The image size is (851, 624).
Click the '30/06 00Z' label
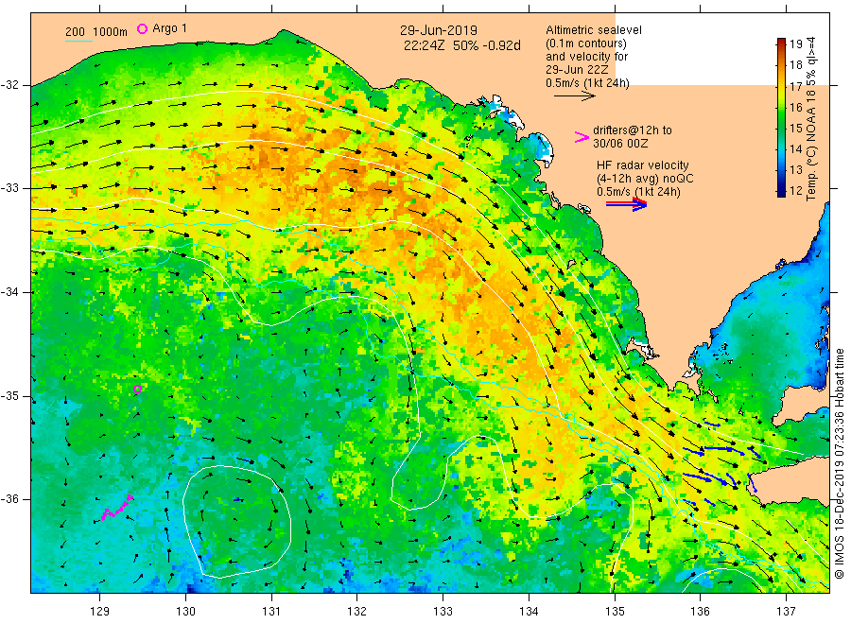click(620, 144)
